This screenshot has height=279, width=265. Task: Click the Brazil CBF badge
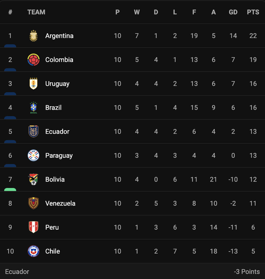click(x=34, y=108)
